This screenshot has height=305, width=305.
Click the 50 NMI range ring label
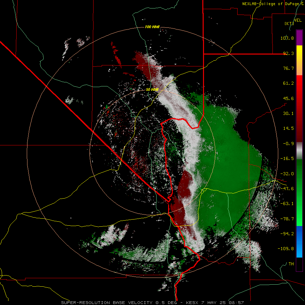pyautogui.click(x=152, y=90)
